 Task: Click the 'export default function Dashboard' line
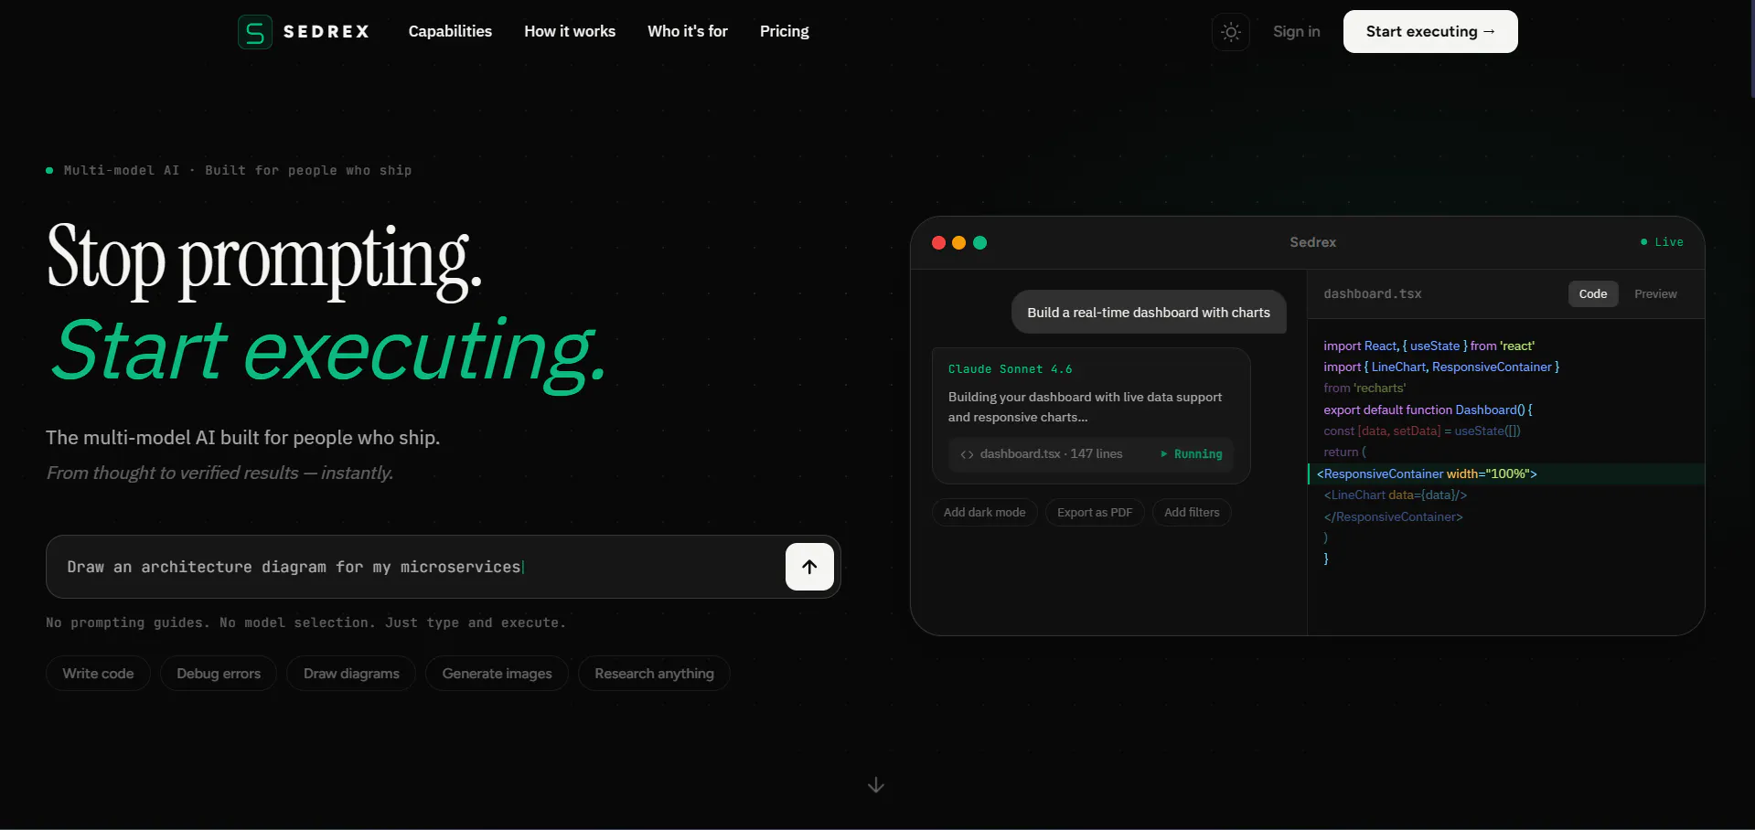[1428, 410]
